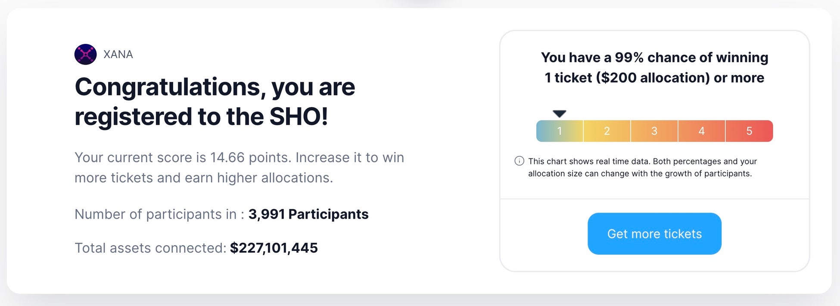
Task: Select ticket segment 1 on the bar
Action: tap(560, 131)
